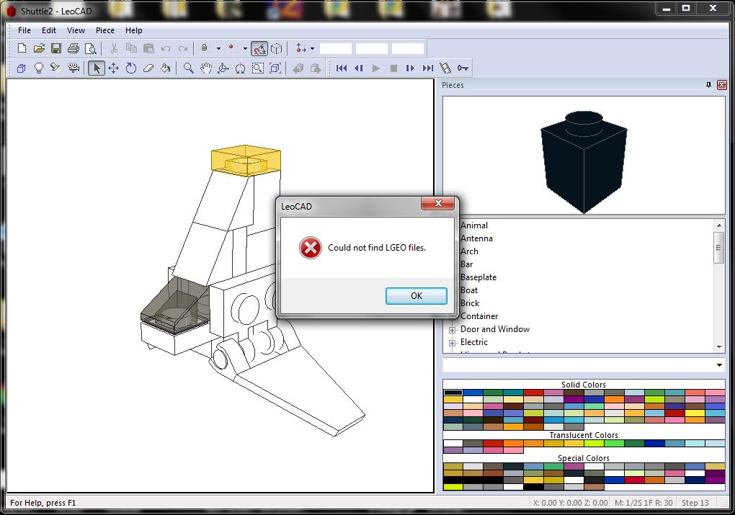Screen dimensions: 735x515
Task: Activate the Zoom Region tool
Action: (x=258, y=68)
